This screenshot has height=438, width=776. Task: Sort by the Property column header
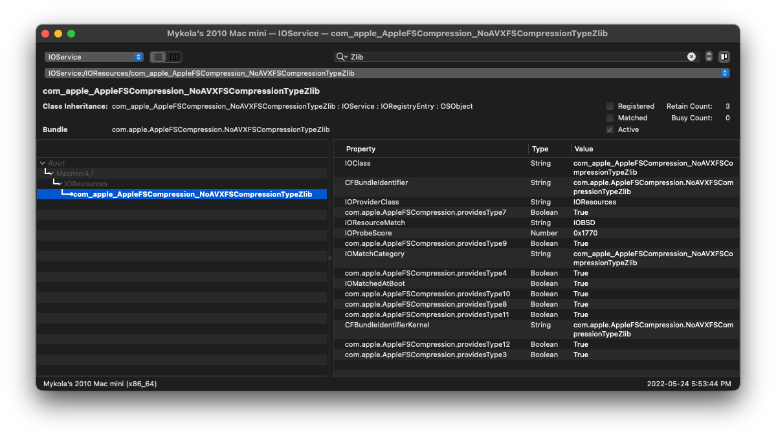coord(360,149)
